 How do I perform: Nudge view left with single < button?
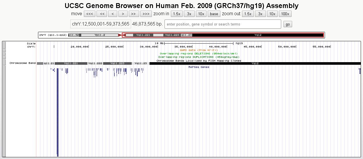[113, 14]
